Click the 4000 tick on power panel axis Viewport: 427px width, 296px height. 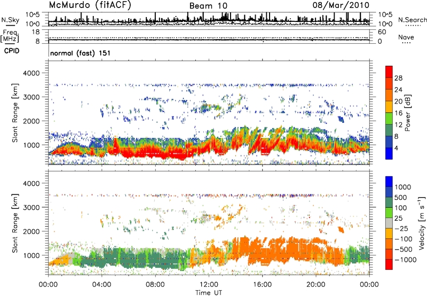(x=31, y=73)
